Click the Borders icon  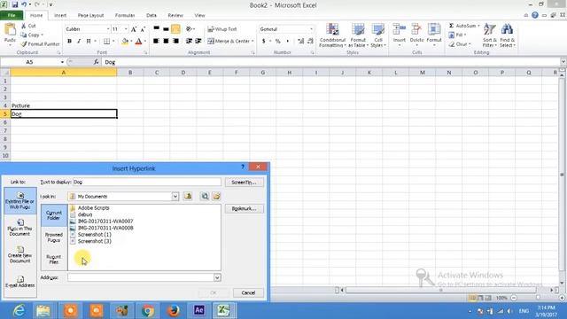click(106, 42)
